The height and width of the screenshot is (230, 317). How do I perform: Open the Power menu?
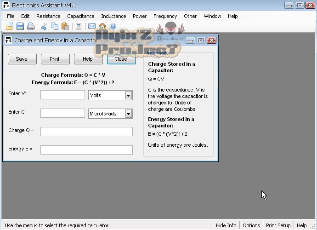click(140, 16)
